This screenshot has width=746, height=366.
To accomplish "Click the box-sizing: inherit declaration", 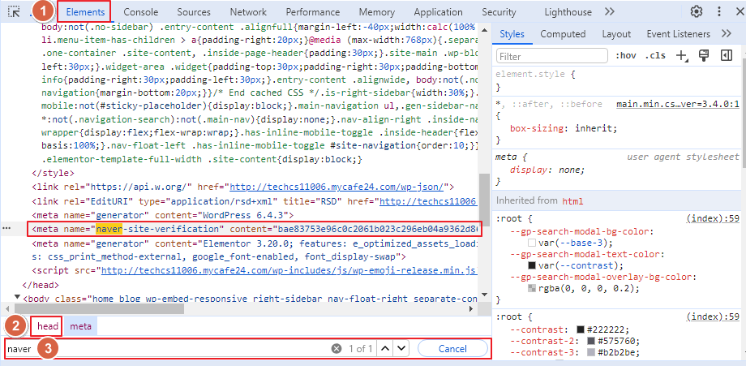I will [x=564, y=128].
